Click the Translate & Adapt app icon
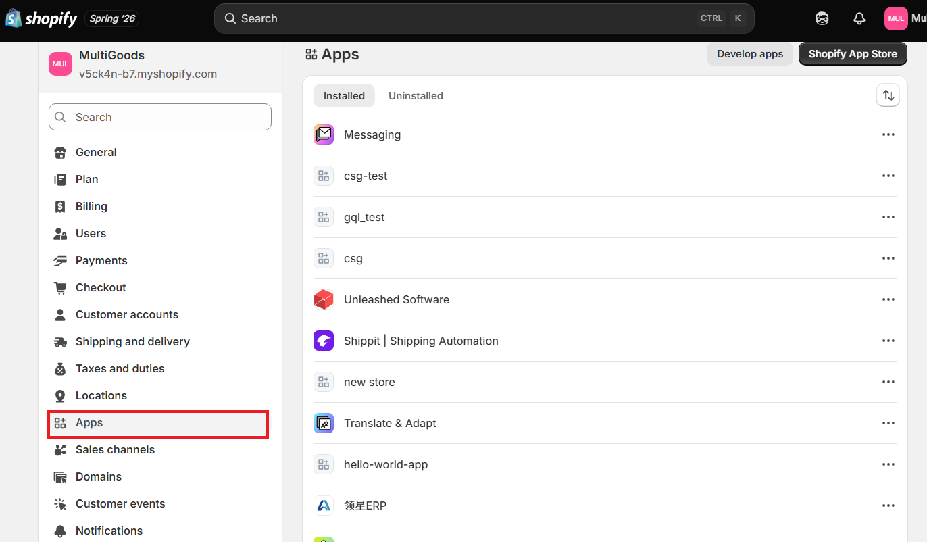Viewport: 927px width, 542px height. coord(324,423)
